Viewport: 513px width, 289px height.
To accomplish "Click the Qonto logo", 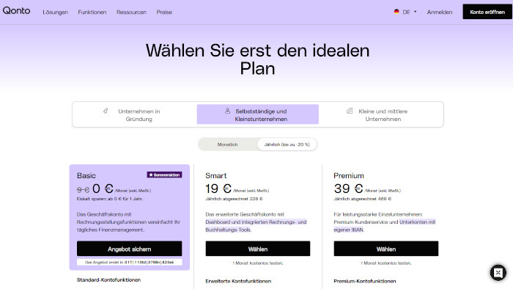I will (16, 11).
